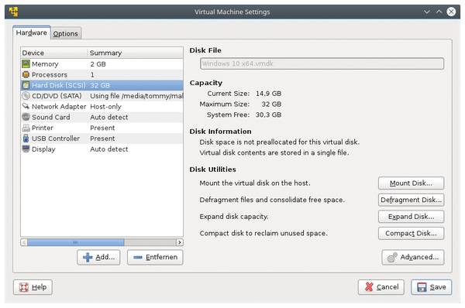Click the "Disk Utilities" heading
This screenshot has width=465, height=308.
(212, 169)
